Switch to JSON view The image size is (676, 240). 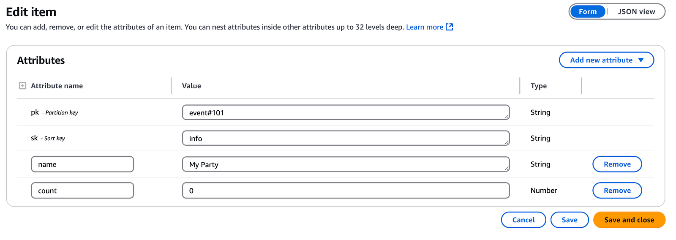636,11
